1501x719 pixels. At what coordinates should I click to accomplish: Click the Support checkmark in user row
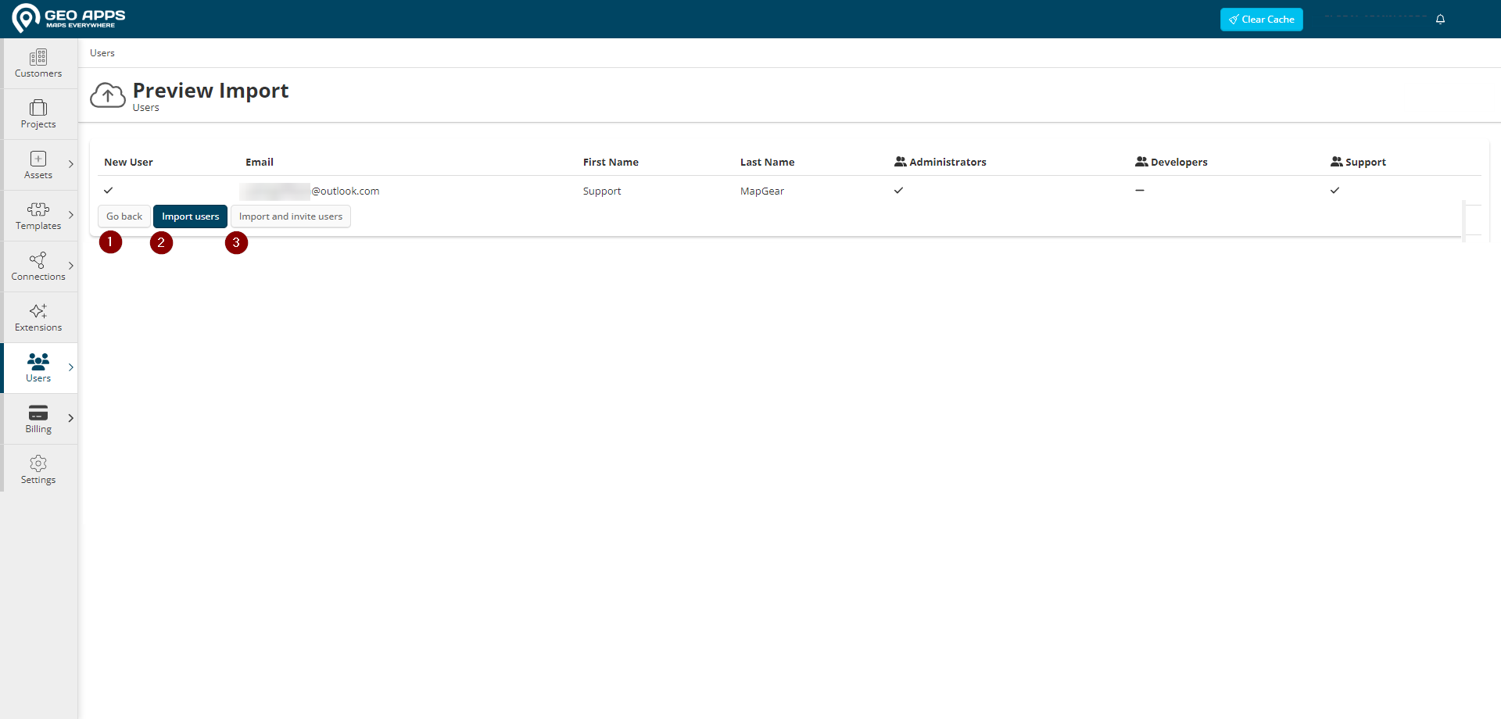click(x=1335, y=190)
